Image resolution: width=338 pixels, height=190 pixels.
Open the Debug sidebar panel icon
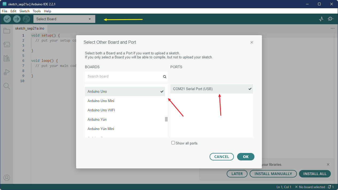tap(7, 72)
